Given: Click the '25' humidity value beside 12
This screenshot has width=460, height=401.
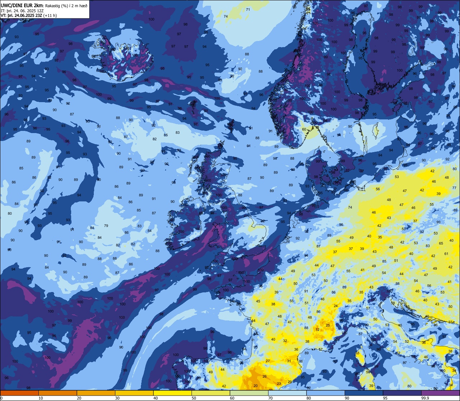Looking at the screenshot, I should (x=328, y=325).
